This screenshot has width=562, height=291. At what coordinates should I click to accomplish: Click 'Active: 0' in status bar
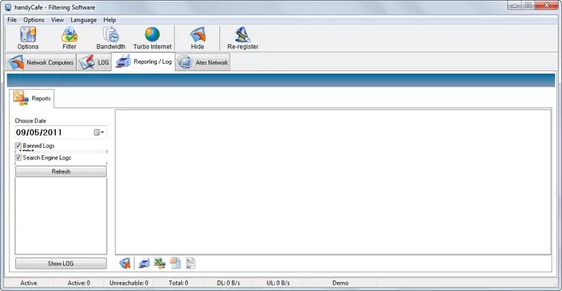coord(79,283)
